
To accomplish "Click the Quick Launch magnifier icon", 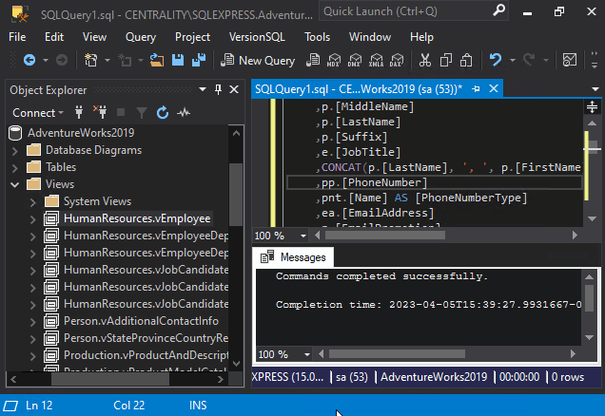I will click(498, 10).
